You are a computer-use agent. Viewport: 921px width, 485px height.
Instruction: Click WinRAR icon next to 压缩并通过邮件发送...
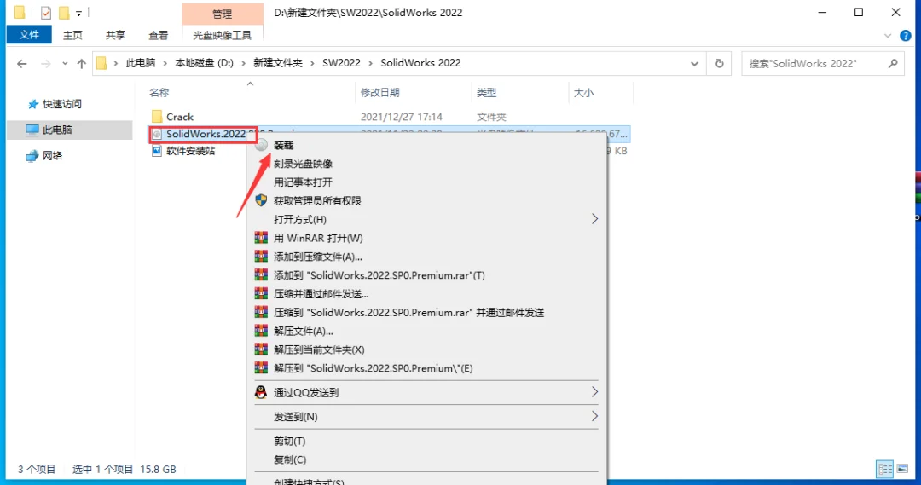click(262, 293)
